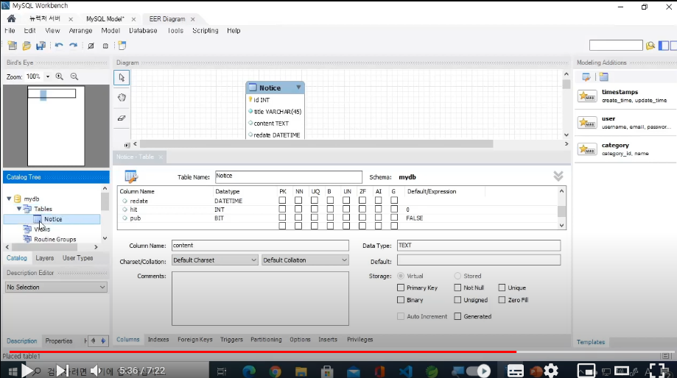Image resolution: width=677 pixels, height=378 pixels.
Task: Check the PK box for the redate row
Action: (x=282, y=201)
